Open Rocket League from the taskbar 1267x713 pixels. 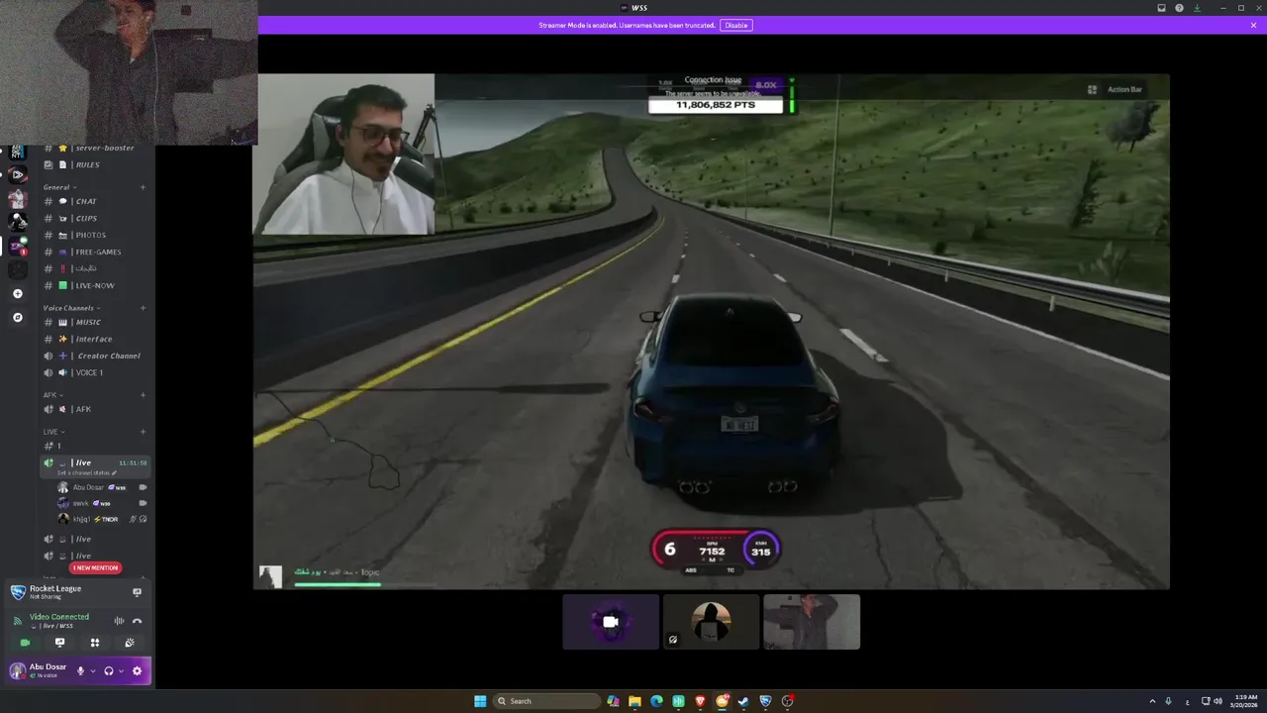tap(765, 701)
